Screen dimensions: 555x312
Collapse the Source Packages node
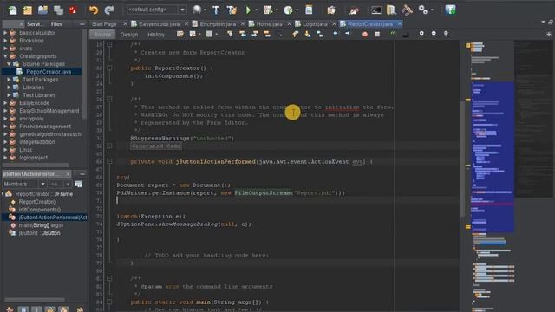point(9,63)
